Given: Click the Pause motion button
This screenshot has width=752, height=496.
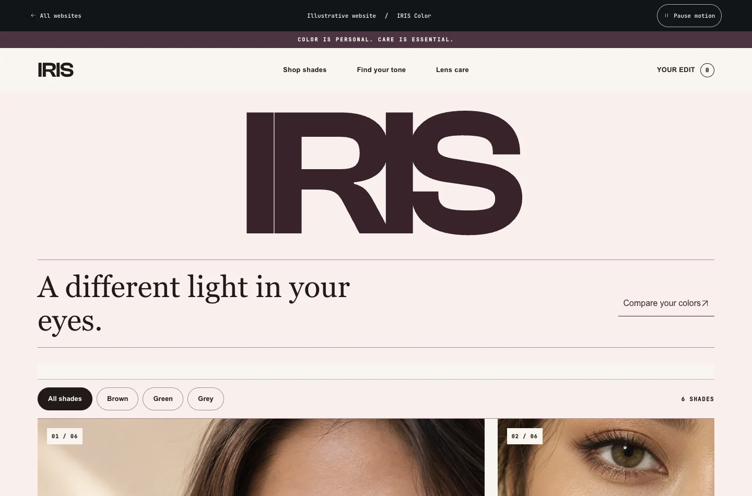Looking at the screenshot, I should 689,16.
